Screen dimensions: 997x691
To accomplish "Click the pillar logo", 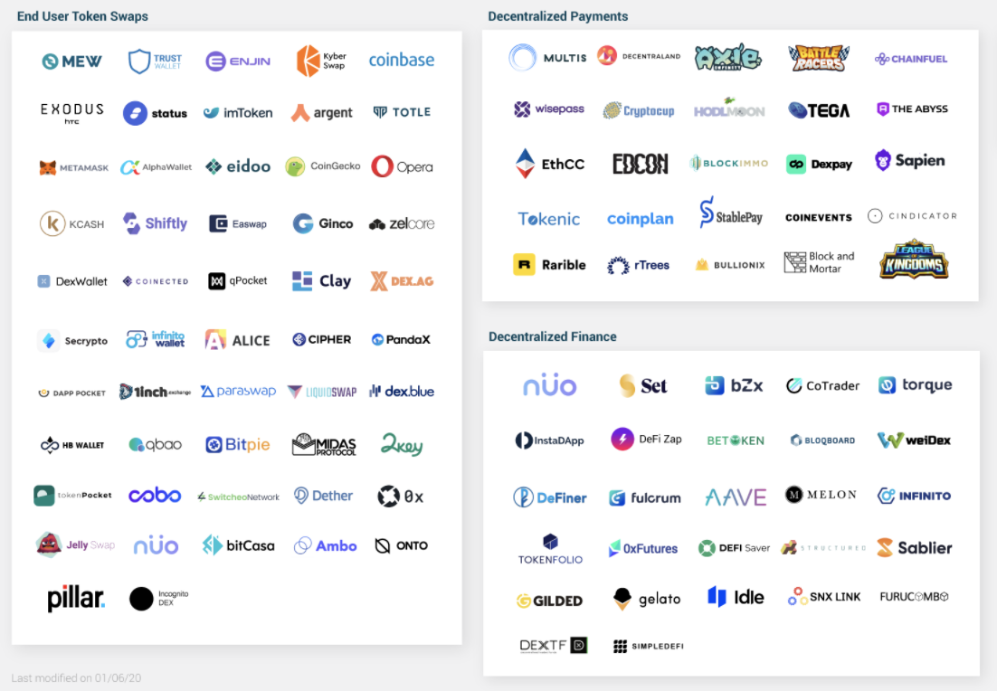I will tap(76, 598).
